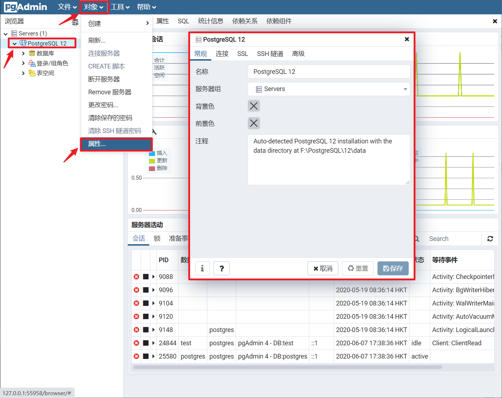Switch to dialog 连接 tab

(x=222, y=54)
